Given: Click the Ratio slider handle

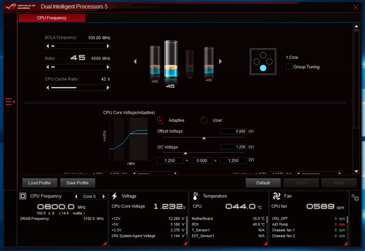Looking at the screenshot, I should point(53,67).
